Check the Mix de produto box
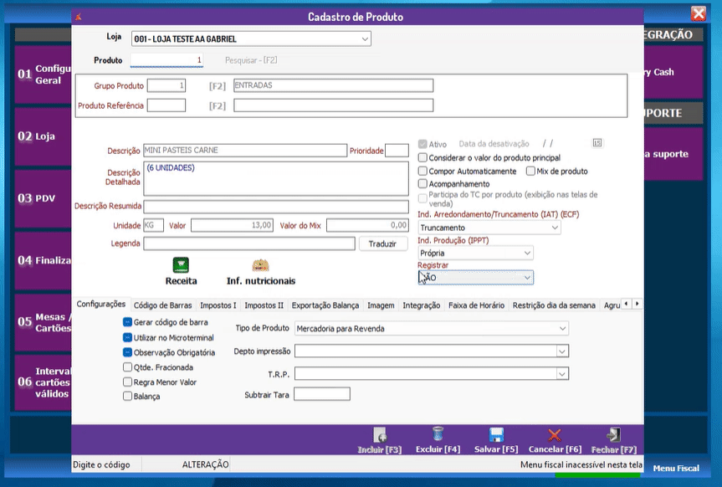The image size is (722, 487). click(530, 171)
